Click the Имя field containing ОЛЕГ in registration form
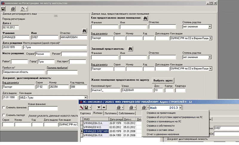Screen dimensions: 239x145 [x=45, y=37]
